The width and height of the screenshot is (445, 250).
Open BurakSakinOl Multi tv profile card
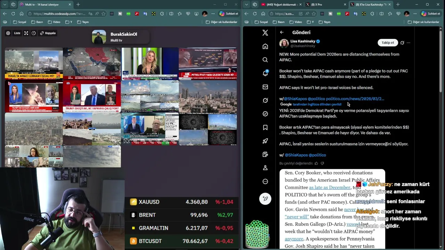click(120, 37)
